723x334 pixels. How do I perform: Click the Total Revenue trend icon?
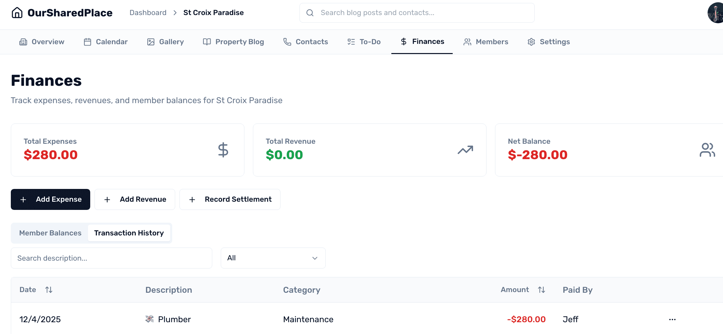465,150
